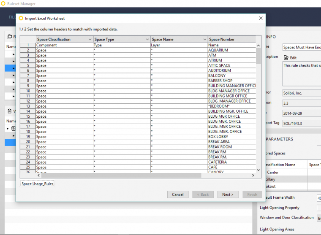Select the Name cell in row 1
Screen dimensions: 321x235
pos(232,45)
